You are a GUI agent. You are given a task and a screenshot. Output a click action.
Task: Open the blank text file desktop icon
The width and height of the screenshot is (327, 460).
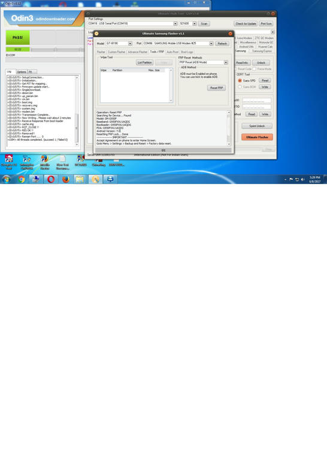(62, 162)
